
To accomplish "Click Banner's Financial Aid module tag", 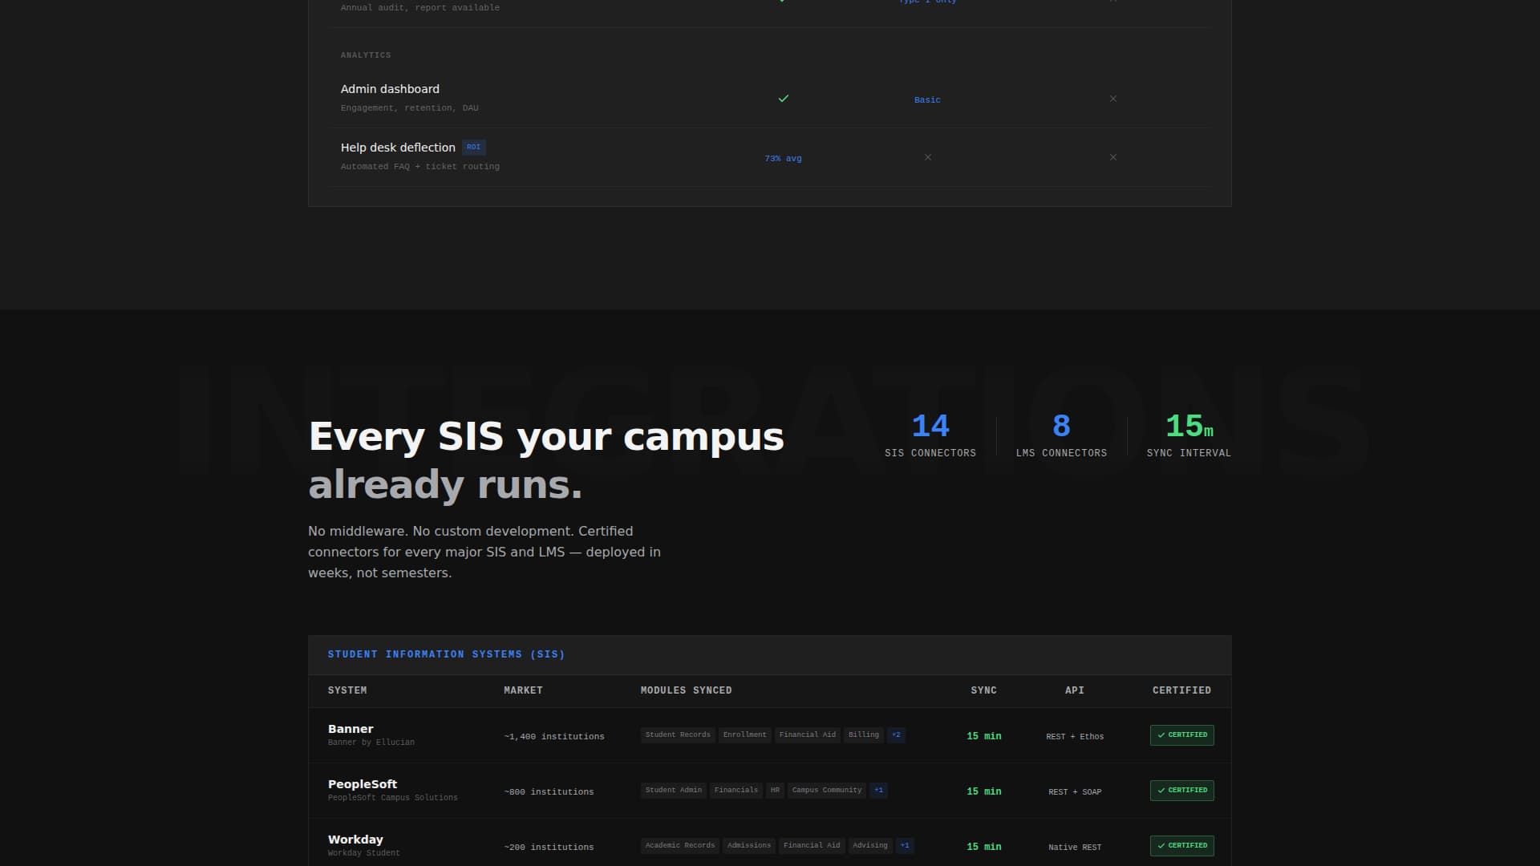I will (808, 735).
